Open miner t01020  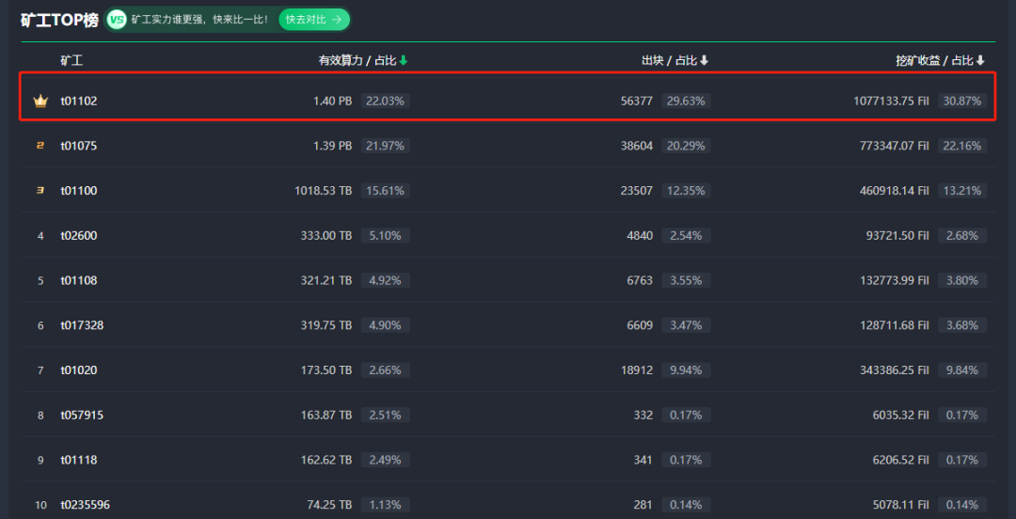click(79, 370)
